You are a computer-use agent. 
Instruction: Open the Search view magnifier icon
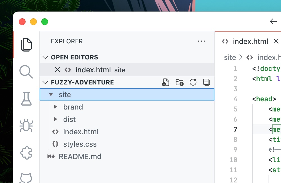pyautogui.click(x=26, y=72)
